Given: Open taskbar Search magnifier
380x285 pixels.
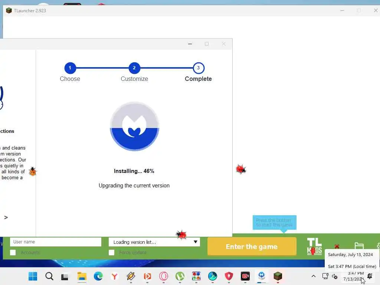Looking at the screenshot, I should coord(49,276).
